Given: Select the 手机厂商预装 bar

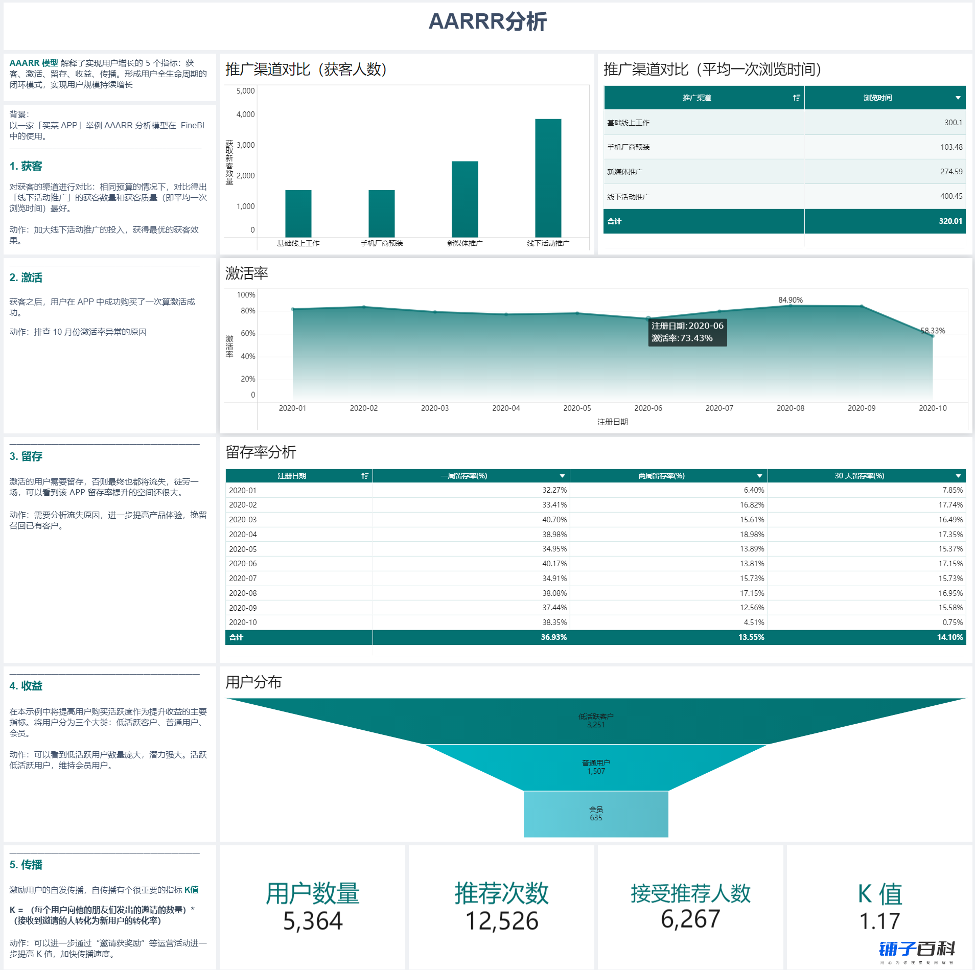Looking at the screenshot, I should (x=382, y=214).
